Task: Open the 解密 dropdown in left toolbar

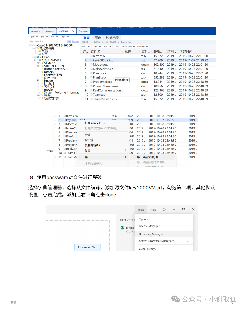Action: 44,37
